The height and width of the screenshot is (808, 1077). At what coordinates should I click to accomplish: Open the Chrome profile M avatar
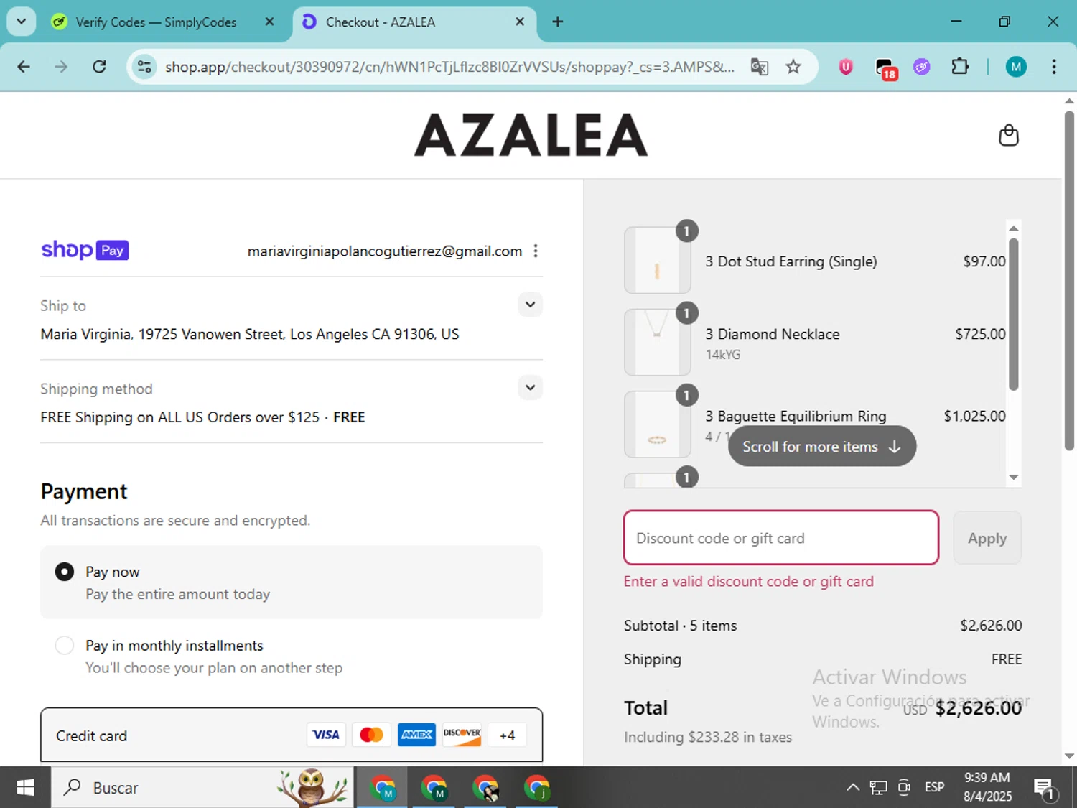pyautogui.click(x=1015, y=67)
